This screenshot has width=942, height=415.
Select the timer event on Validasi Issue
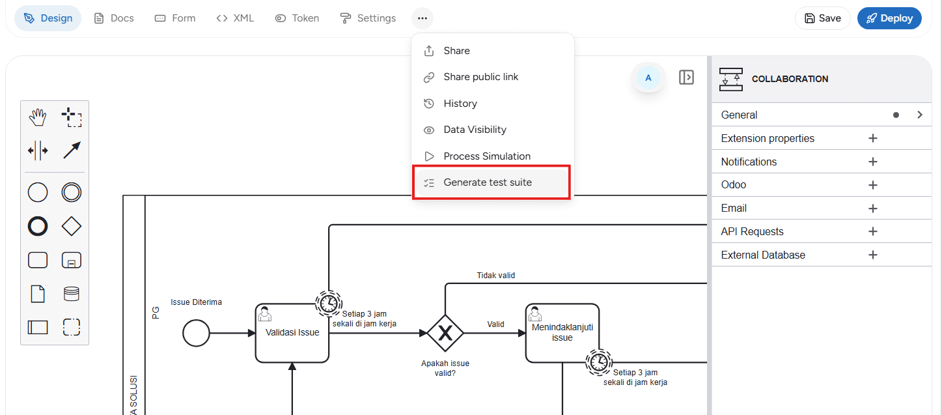coord(329,303)
